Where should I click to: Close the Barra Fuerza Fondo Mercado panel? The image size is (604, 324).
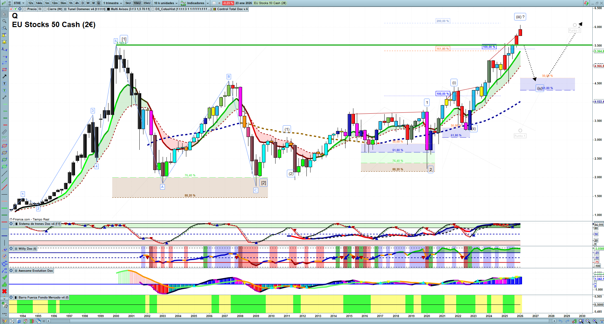(x=11, y=298)
